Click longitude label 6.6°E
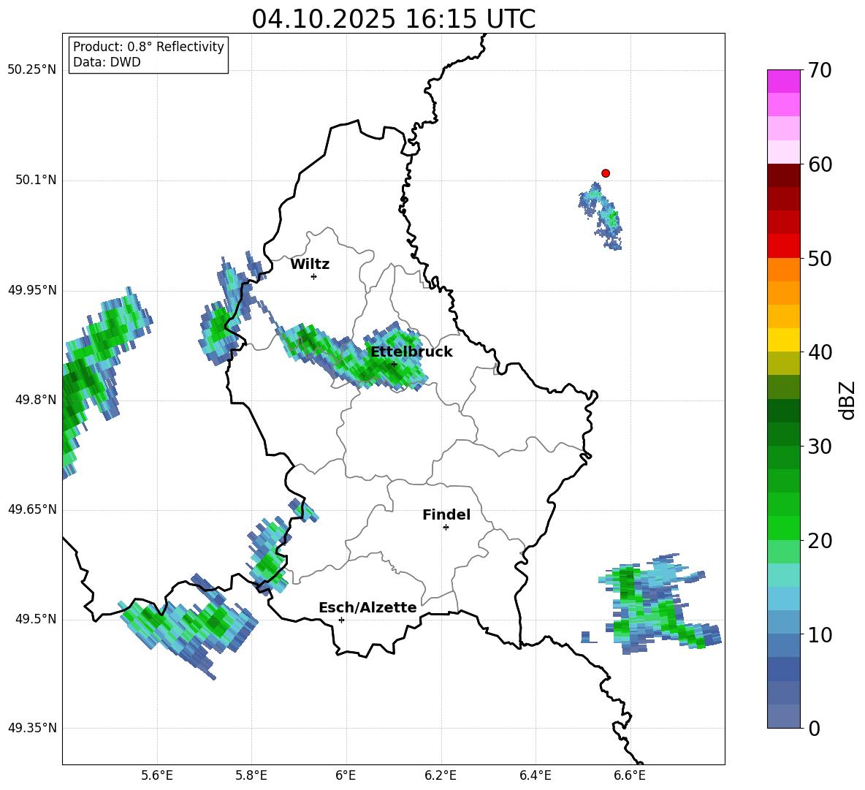The image size is (865, 790). coord(630,775)
